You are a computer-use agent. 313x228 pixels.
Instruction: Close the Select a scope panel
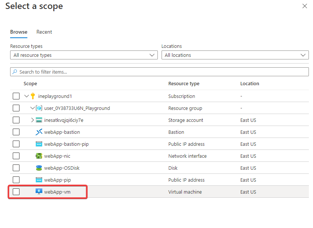(x=304, y=6)
